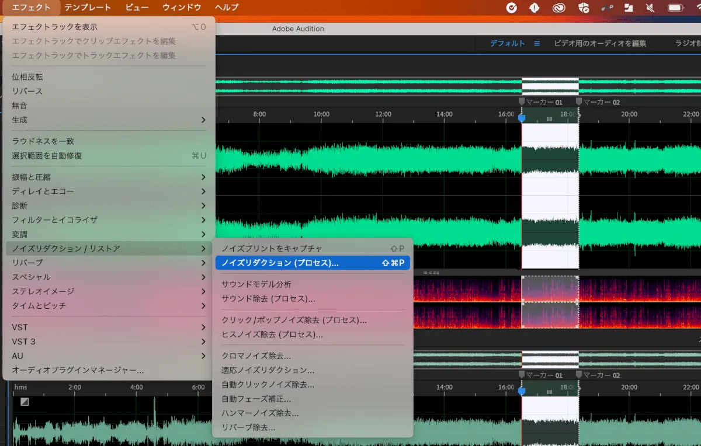Click the selected region in overview waveform

point(550,87)
